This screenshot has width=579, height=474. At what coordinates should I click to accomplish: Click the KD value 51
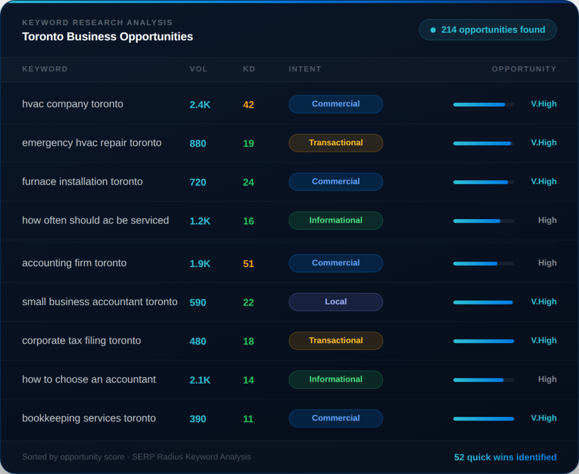click(x=249, y=264)
